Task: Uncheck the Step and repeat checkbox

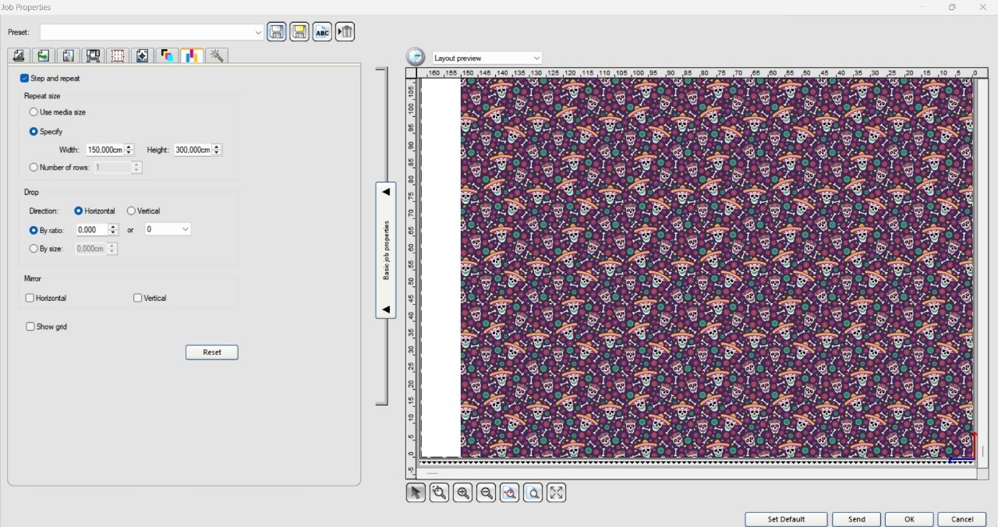Action: tap(25, 78)
